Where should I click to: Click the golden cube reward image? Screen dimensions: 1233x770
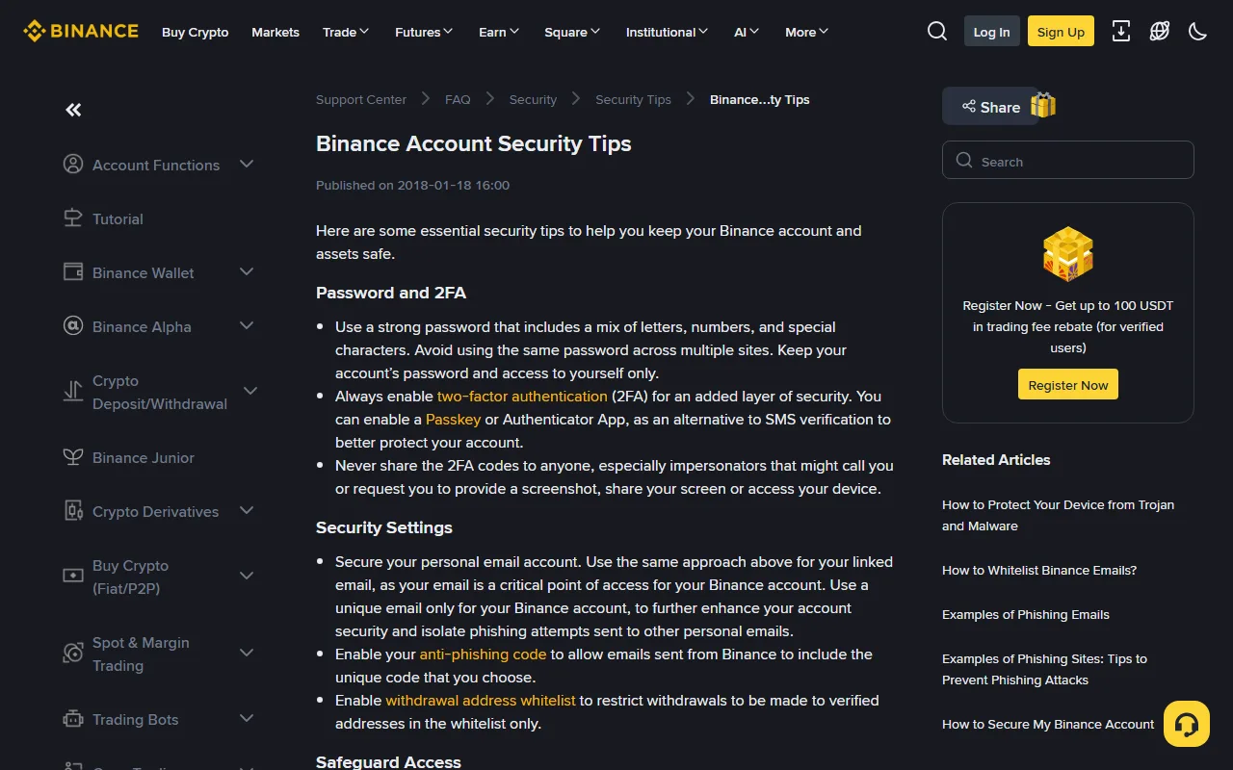(x=1068, y=253)
